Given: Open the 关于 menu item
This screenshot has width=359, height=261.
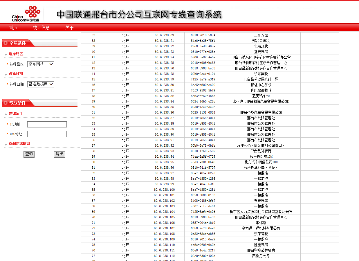Looking at the screenshot, I should (69, 28).
